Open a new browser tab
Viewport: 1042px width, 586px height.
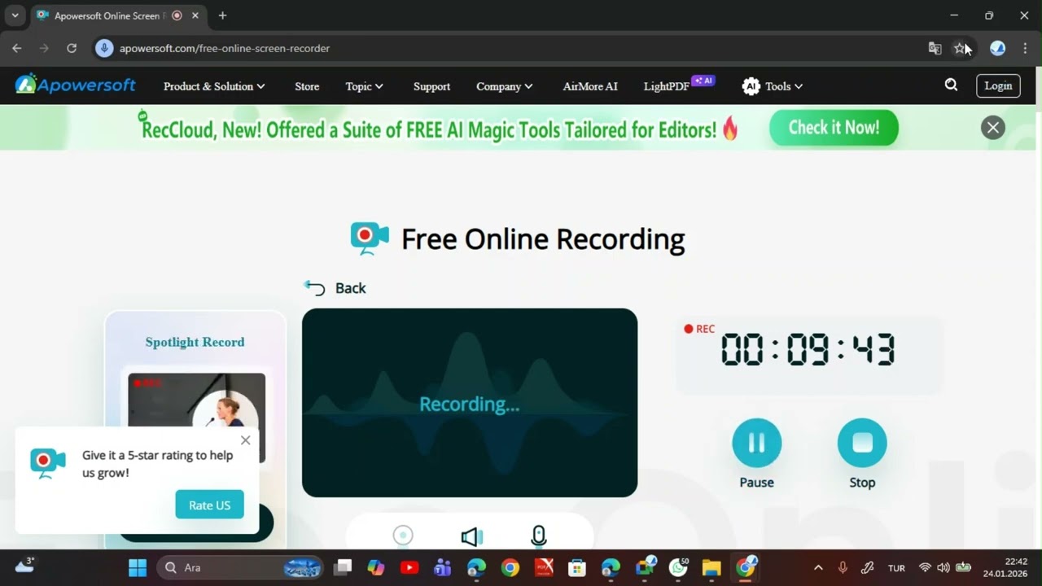pyautogui.click(x=222, y=15)
